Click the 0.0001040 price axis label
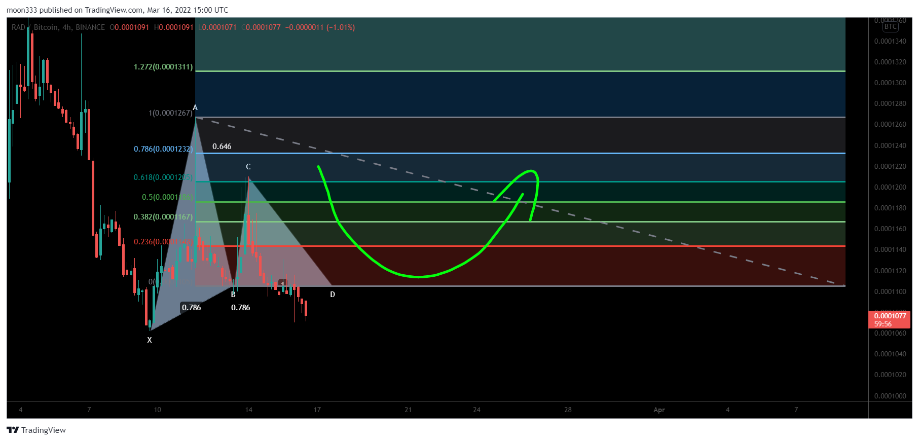919x441 pixels. (890, 354)
